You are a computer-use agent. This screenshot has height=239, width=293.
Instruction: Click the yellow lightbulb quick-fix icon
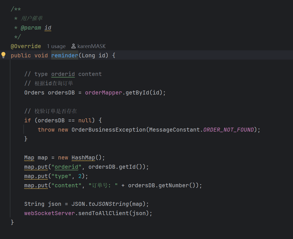(x=3, y=55)
